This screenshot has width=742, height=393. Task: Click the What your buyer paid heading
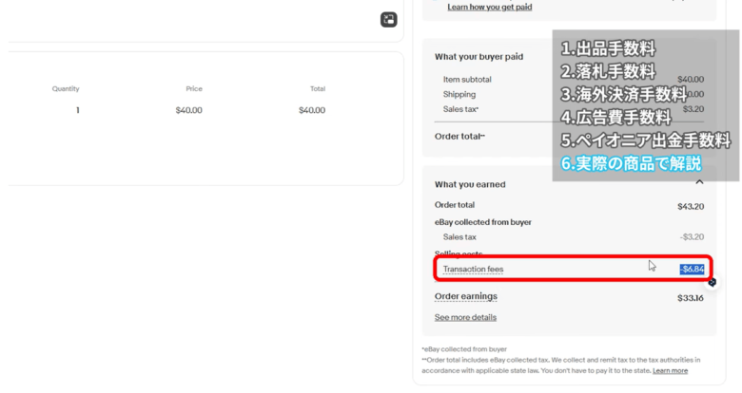(x=478, y=57)
